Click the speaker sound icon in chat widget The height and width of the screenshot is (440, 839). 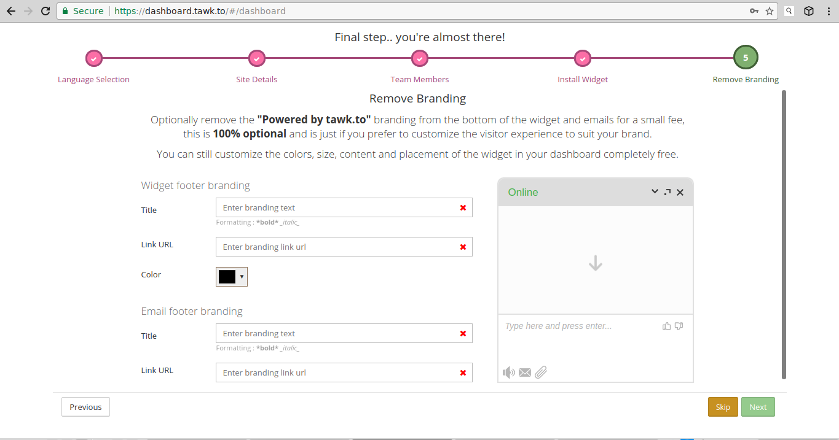(508, 372)
